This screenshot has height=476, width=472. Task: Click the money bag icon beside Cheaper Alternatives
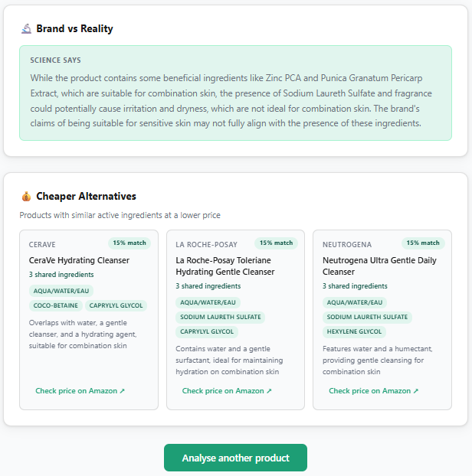pyautogui.click(x=26, y=197)
